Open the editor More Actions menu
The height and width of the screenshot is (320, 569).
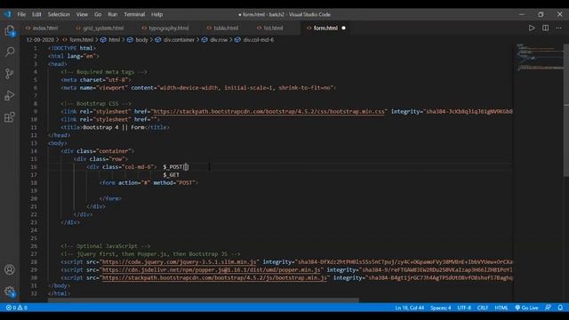(x=559, y=28)
